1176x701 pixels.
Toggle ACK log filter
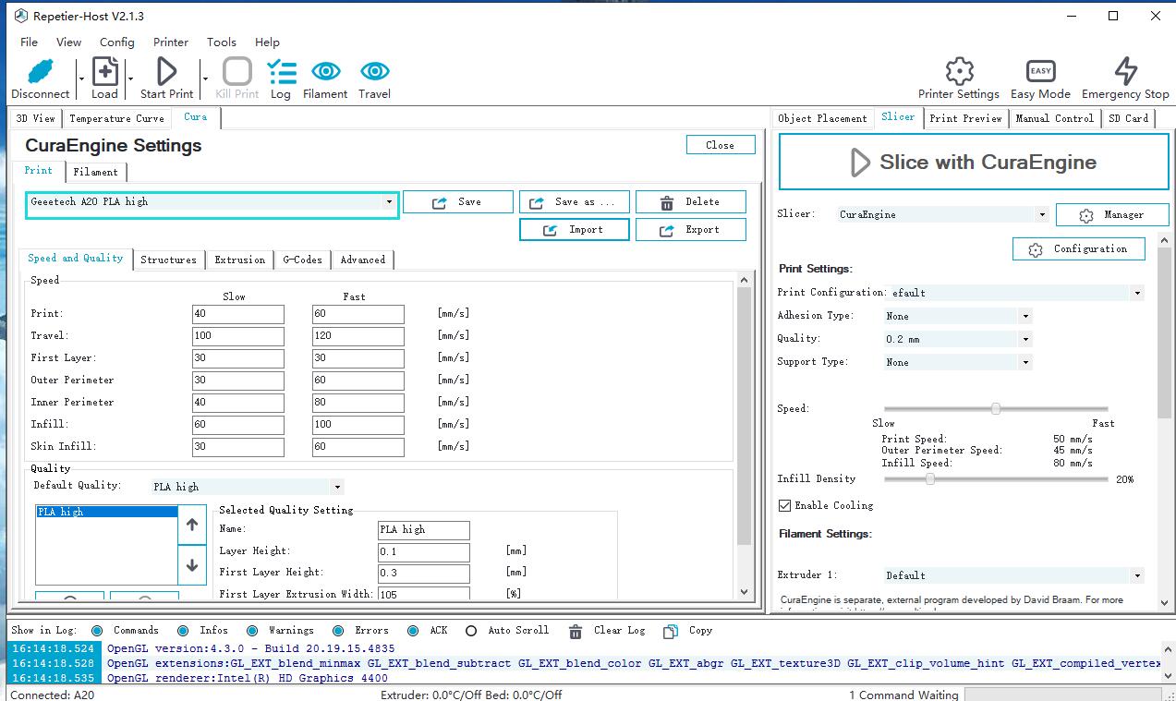412,631
